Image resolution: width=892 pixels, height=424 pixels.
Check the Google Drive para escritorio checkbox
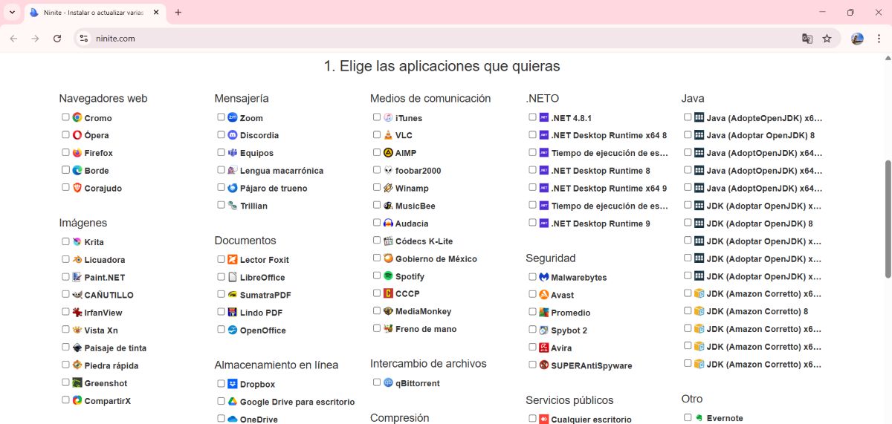tap(222, 401)
